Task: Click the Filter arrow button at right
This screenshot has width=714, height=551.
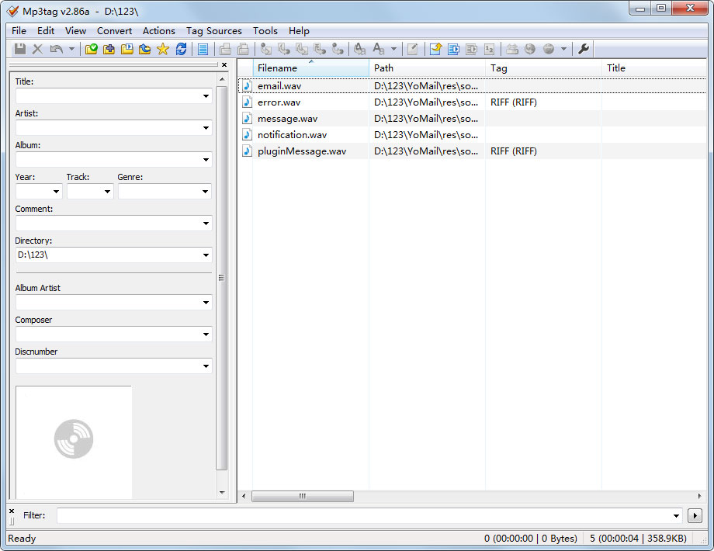Action: 695,516
